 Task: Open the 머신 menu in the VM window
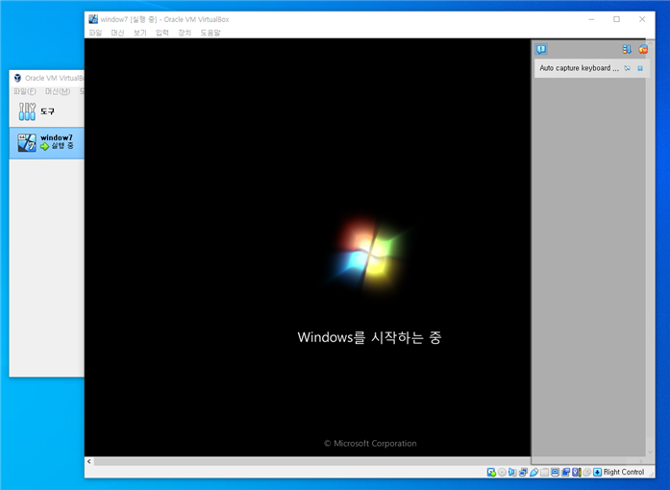tap(117, 33)
